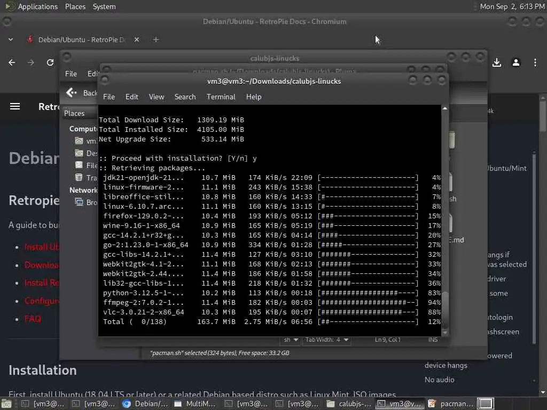Close the Debian/Ubuntu RetroPie Chromium tab
Image resolution: width=547 pixels, height=410 pixels.
click(137, 40)
